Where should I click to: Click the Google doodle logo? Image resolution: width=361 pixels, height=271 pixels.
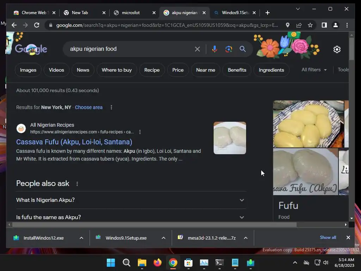point(31,49)
